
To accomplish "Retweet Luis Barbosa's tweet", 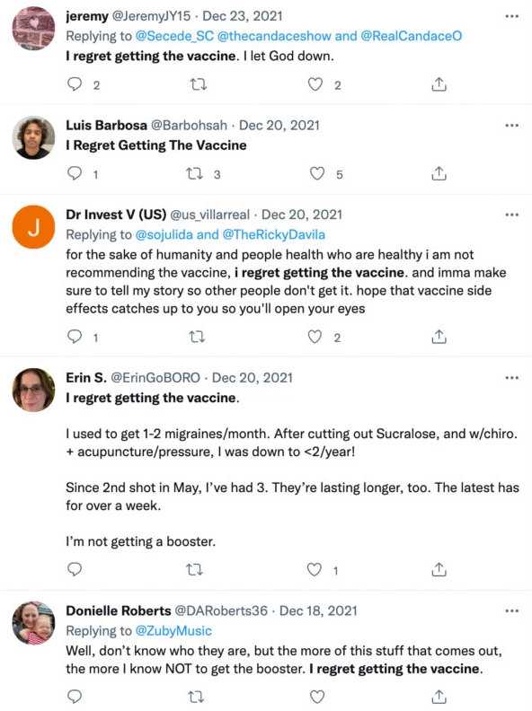I will [195, 173].
